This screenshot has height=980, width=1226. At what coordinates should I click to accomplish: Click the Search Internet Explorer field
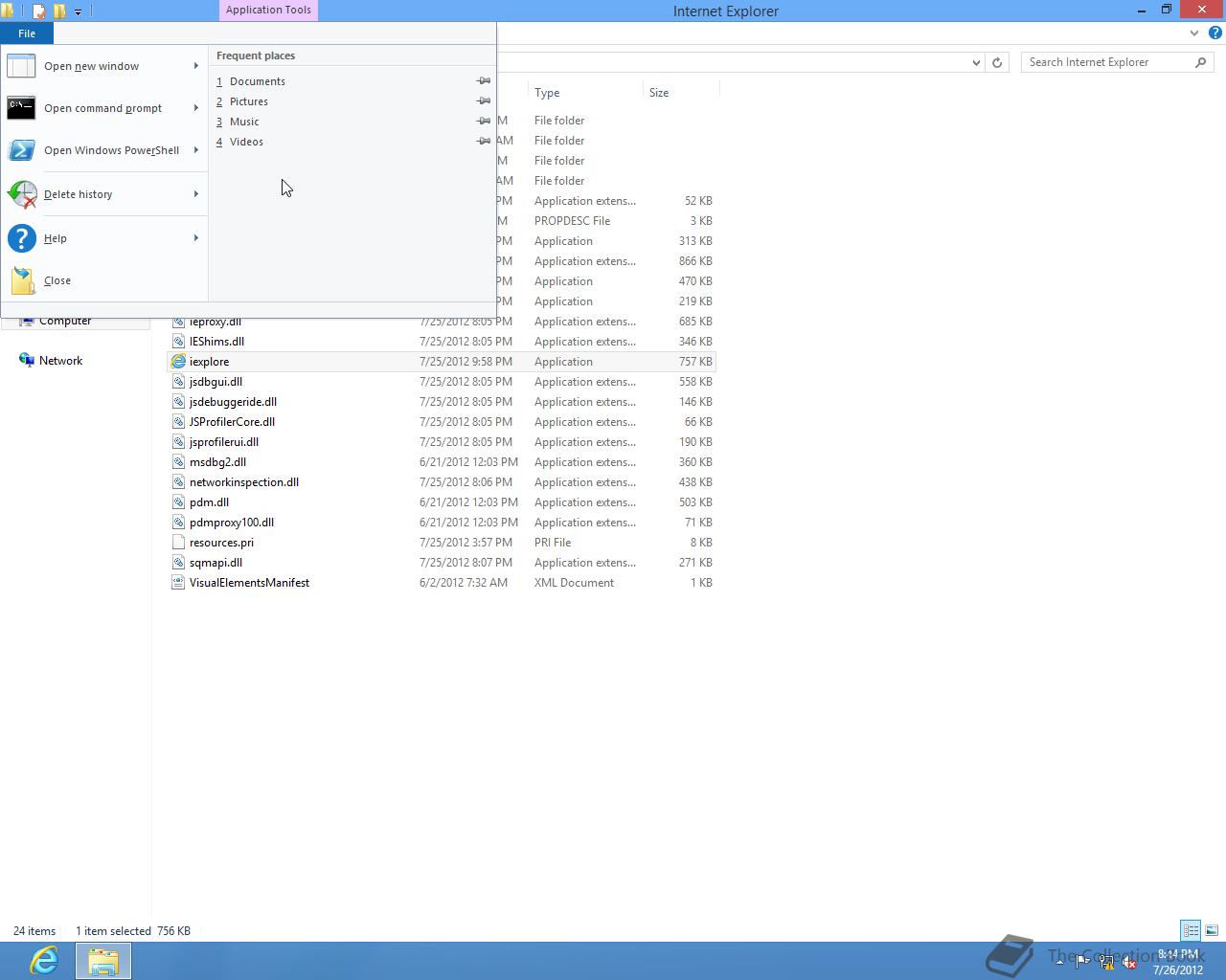click(1109, 62)
